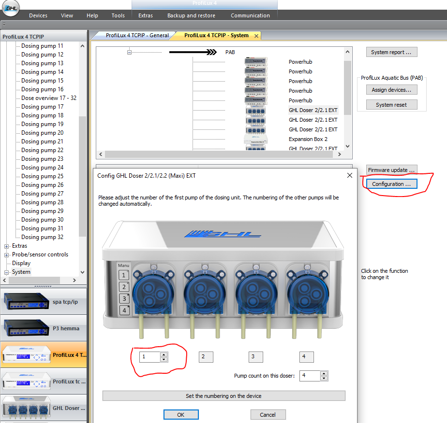
Task: Click the GHL logo application button
Action: (11, 8)
